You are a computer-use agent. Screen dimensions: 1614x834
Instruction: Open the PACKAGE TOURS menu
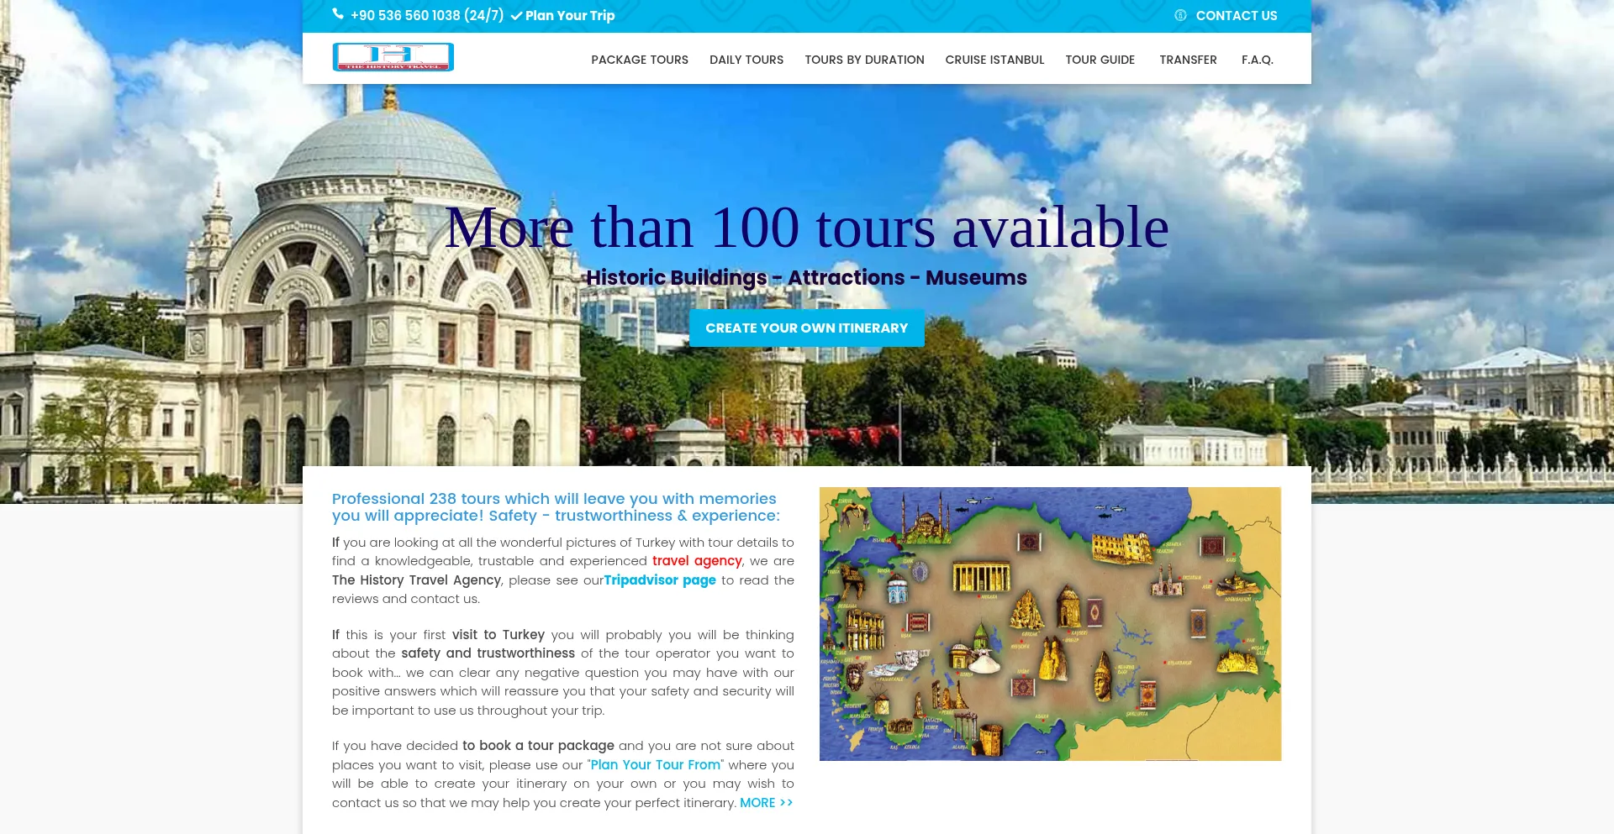click(639, 60)
